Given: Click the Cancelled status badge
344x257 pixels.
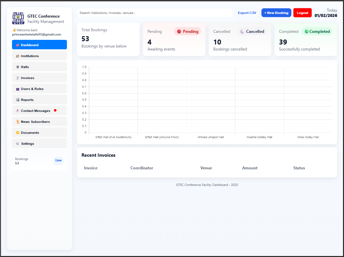Looking at the screenshot, I should point(252,32).
